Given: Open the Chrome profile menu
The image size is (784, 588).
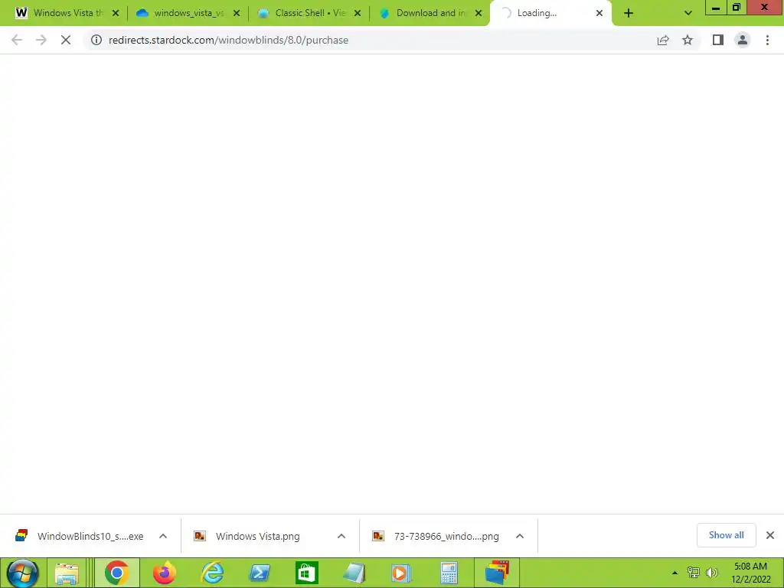Looking at the screenshot, I should pyautogui.click(x=743, y=40).
